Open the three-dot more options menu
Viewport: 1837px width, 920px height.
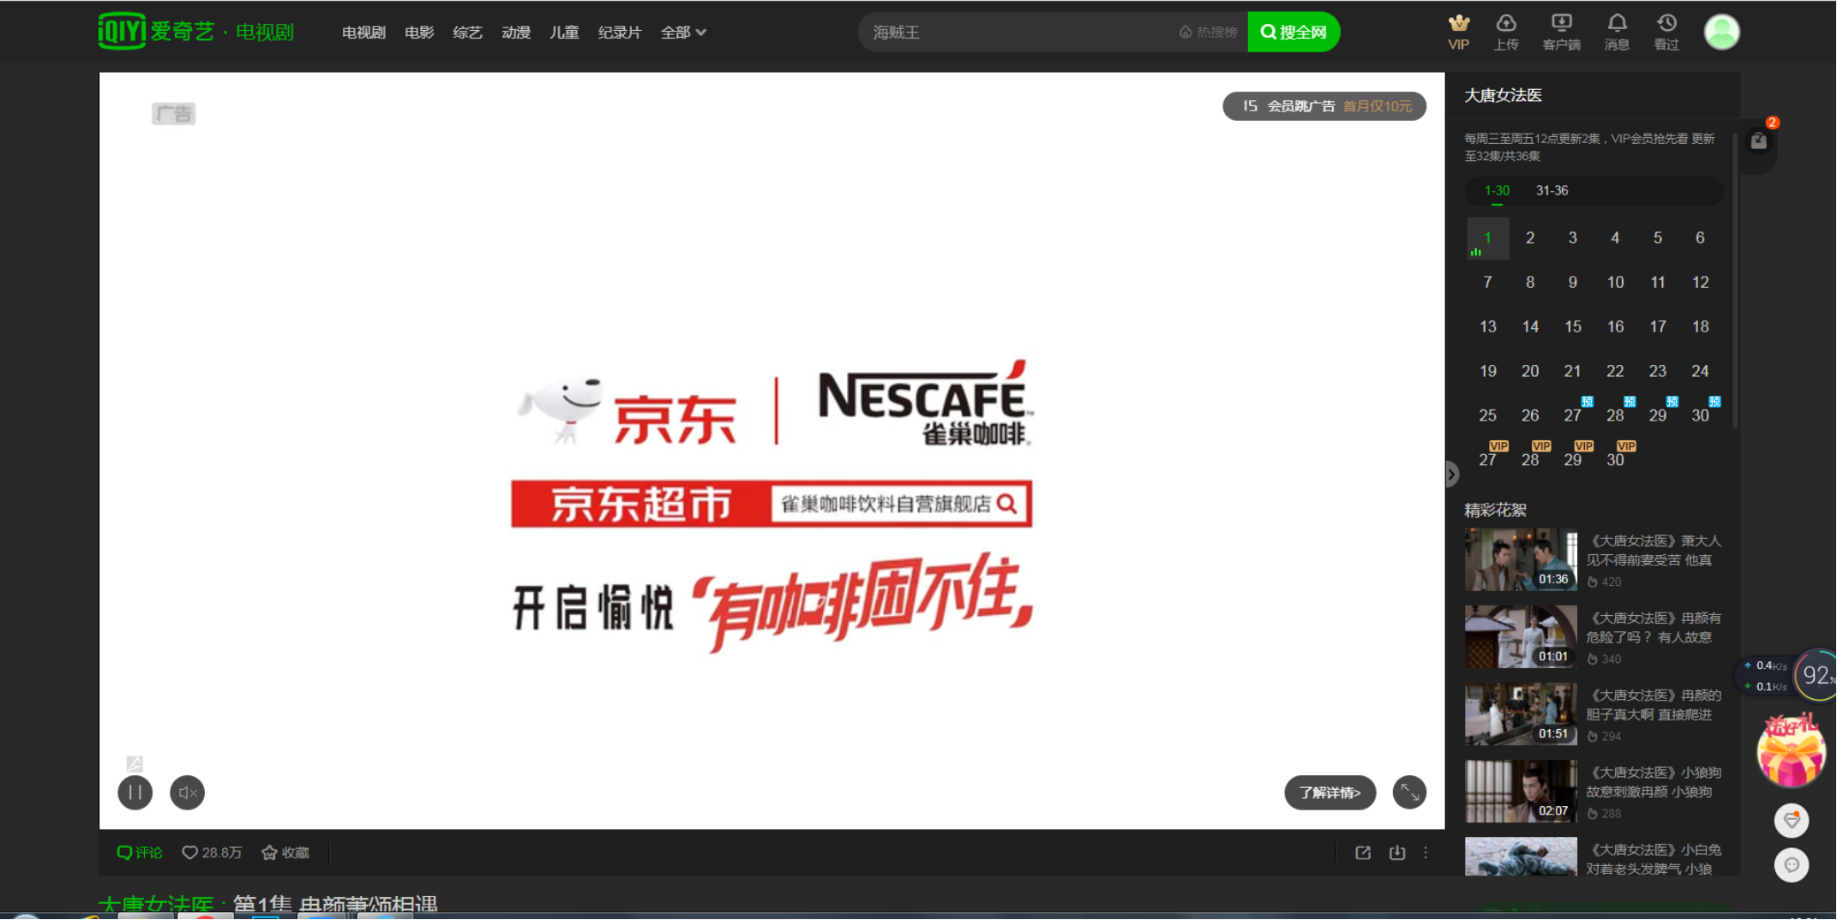[x=1426, y=853]
